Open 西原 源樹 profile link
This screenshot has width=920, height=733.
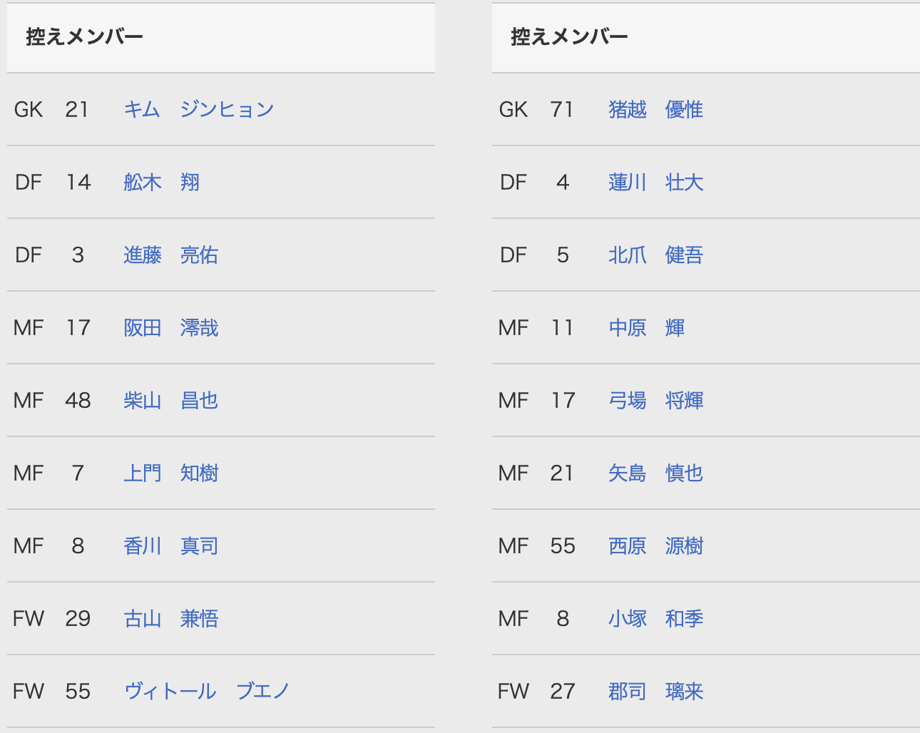pyautogui.click(x=655, y=545)
